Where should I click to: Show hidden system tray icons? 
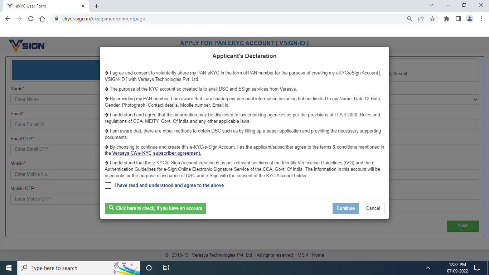427,268
